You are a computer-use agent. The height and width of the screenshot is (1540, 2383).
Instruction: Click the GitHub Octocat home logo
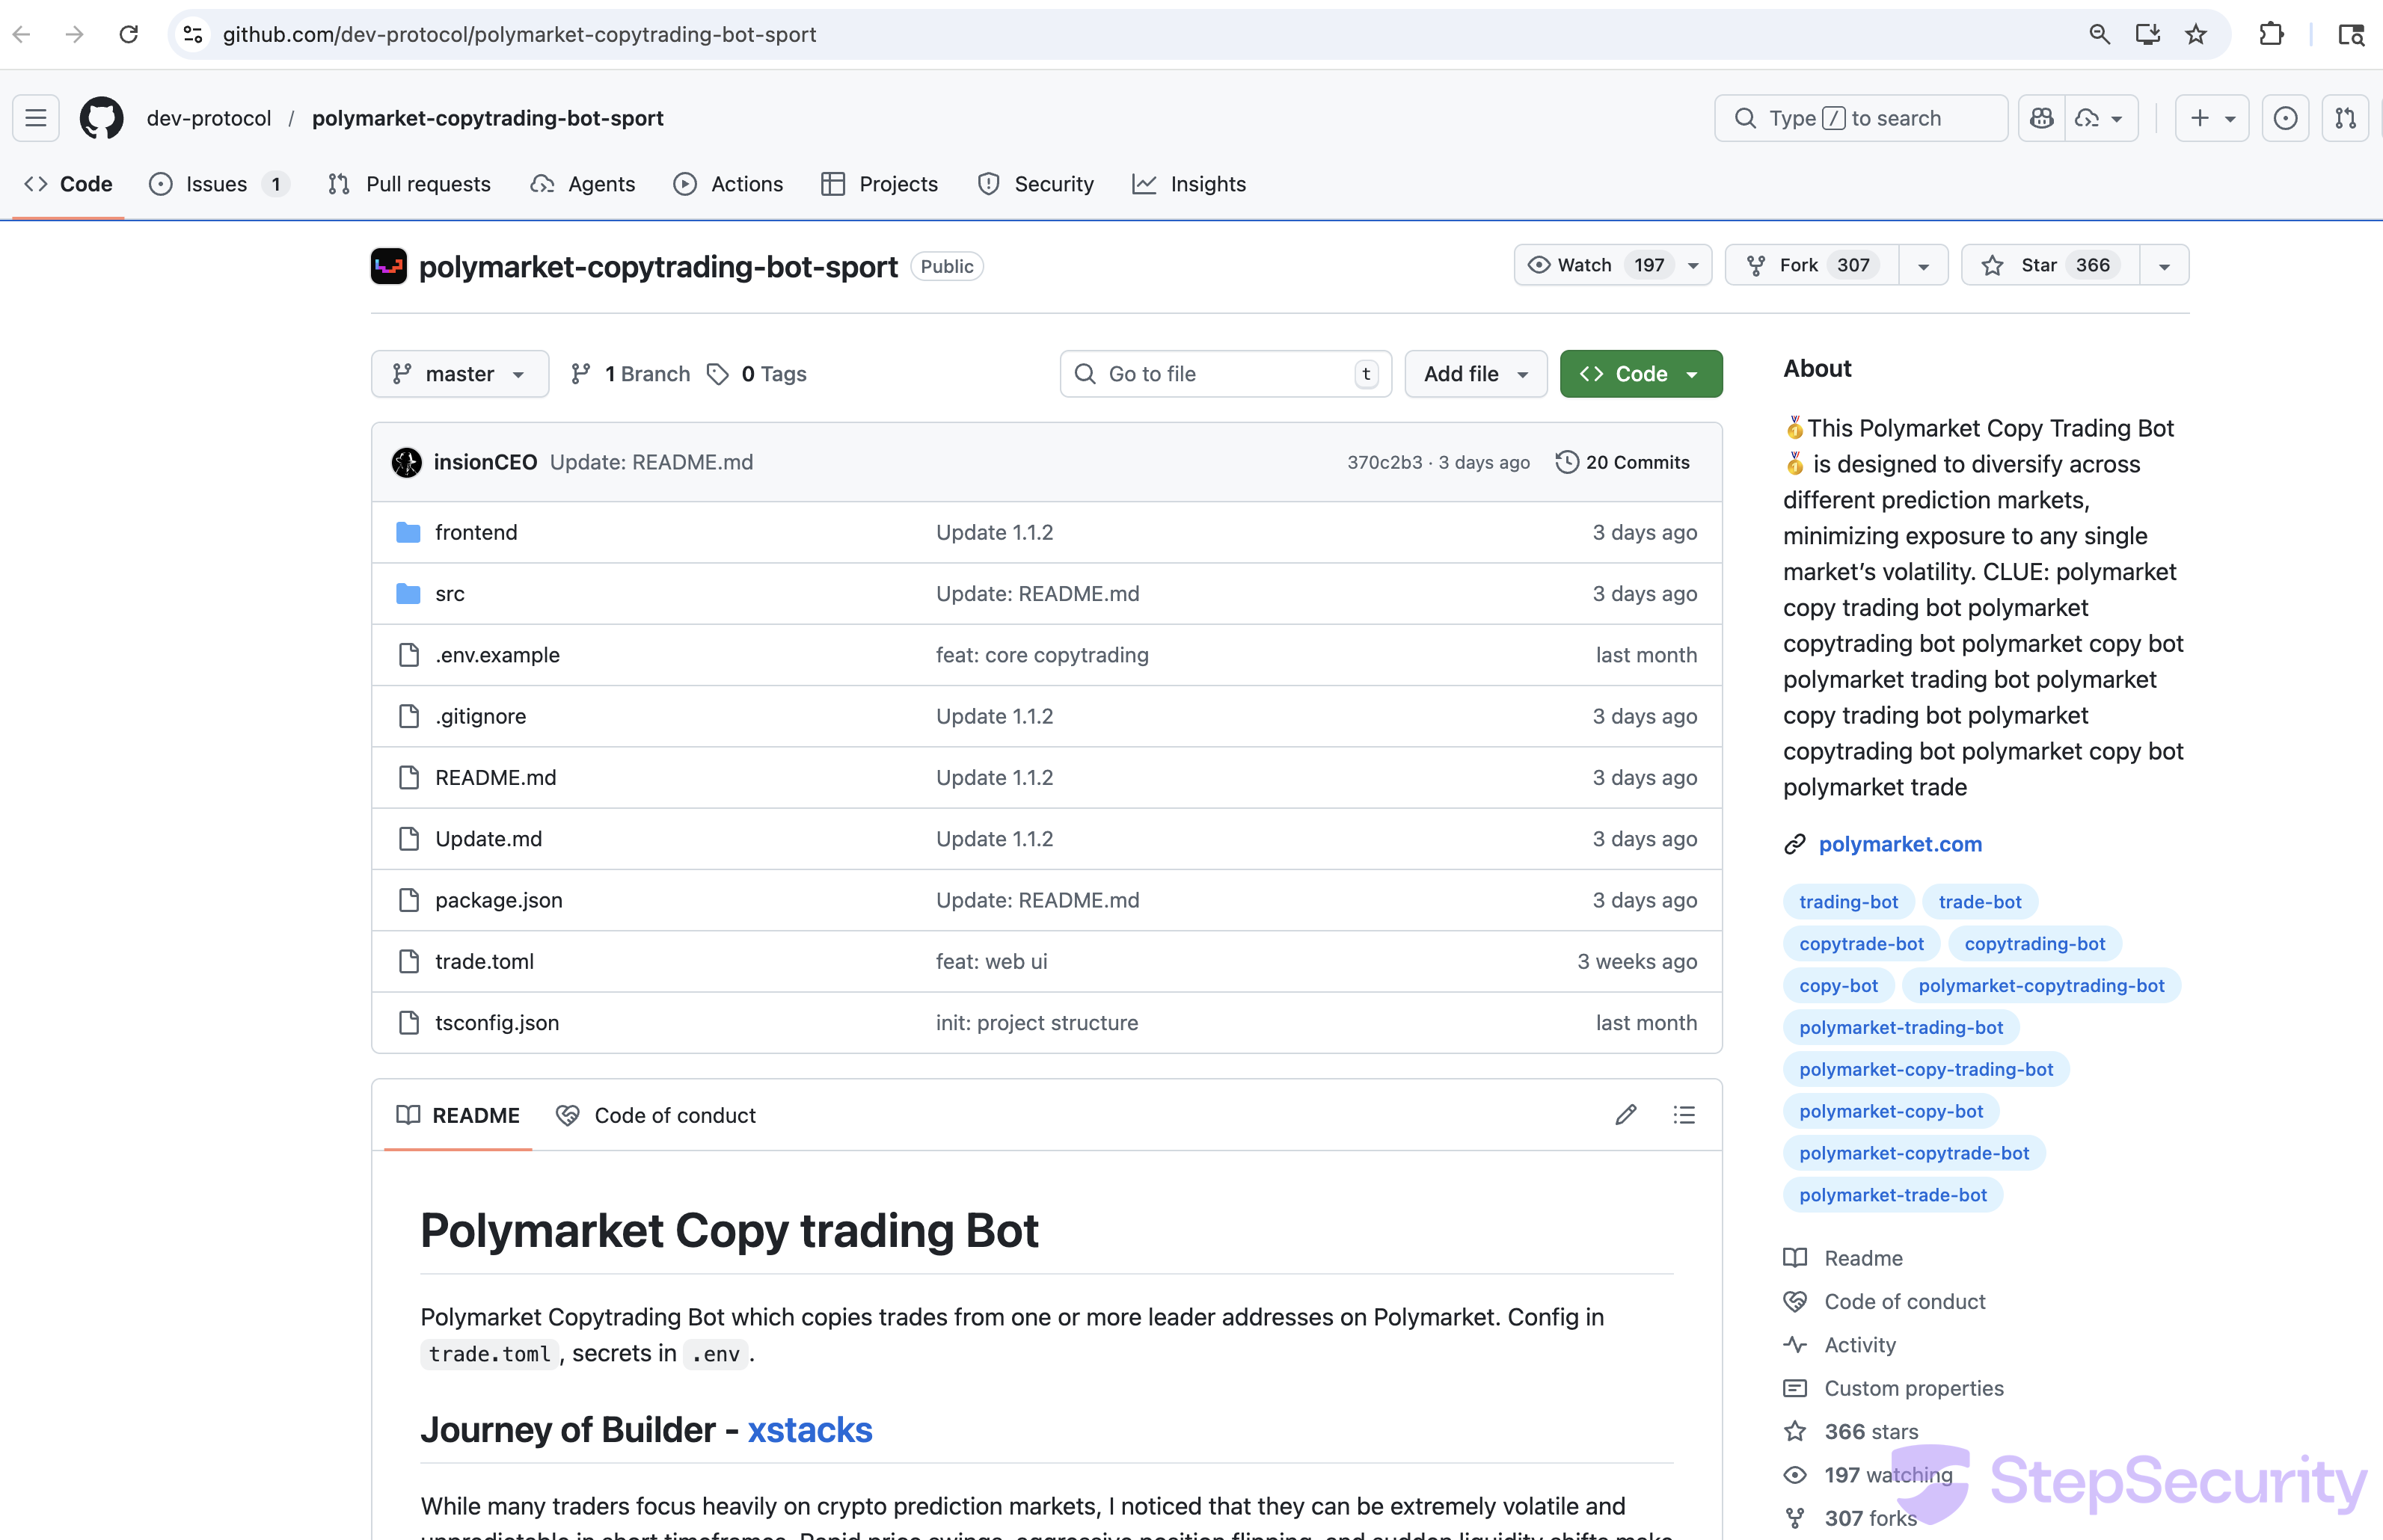101,118
